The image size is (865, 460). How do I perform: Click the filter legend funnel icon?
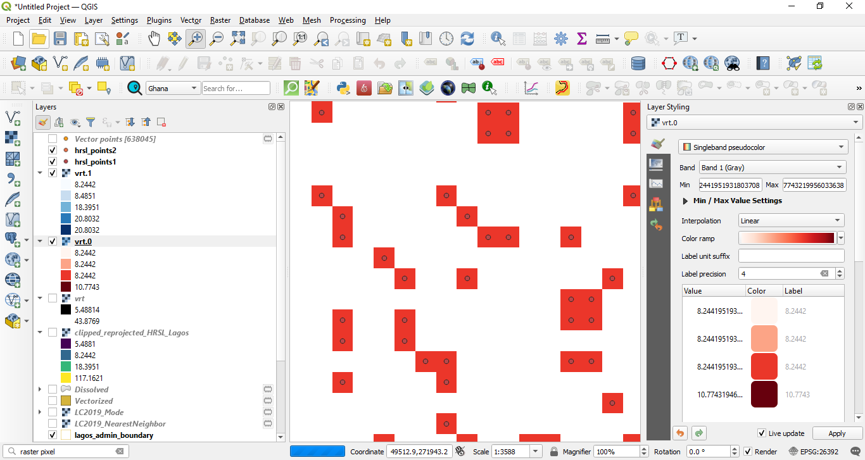(x=91, y=122)
